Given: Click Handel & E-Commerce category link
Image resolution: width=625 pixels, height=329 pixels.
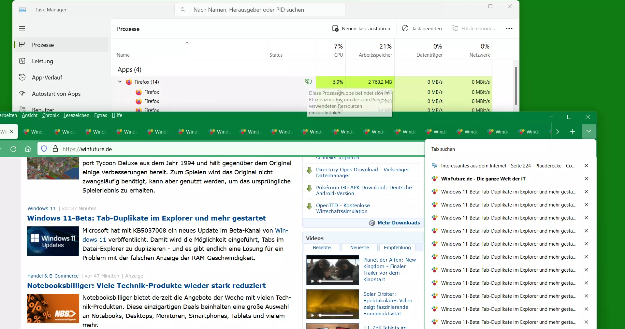Looking at the screenshot, I should click(x=53, y=276).
